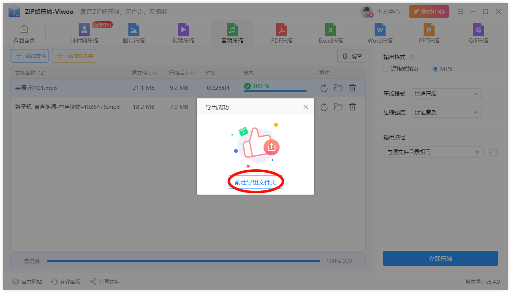Return to home page icon
The width and height of the screenshot is (511, 293).
coord(24,29)
